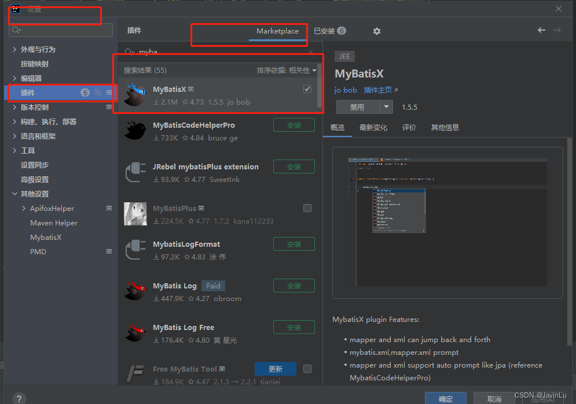Select 按键映射 in settings tree

tap(35, 64)
